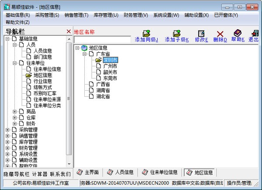Select the 地区信息 root globe icon
262x190 pixels.
(84, 48)
